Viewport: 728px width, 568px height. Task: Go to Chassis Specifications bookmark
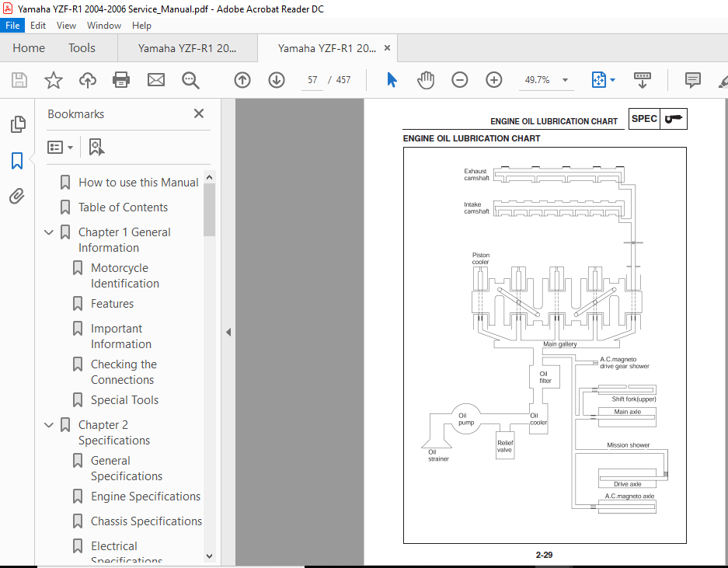[146, 521]
